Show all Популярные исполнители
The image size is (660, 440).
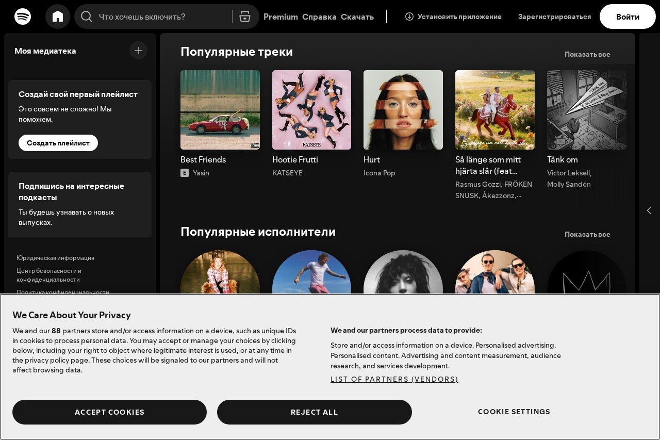pyautogui.click(x=587, y=234)
